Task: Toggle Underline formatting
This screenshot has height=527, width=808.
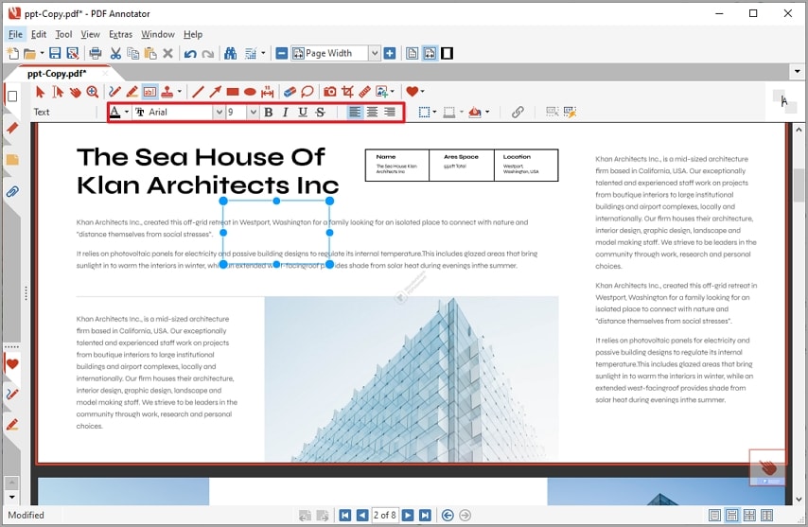Action: [303, 112]
